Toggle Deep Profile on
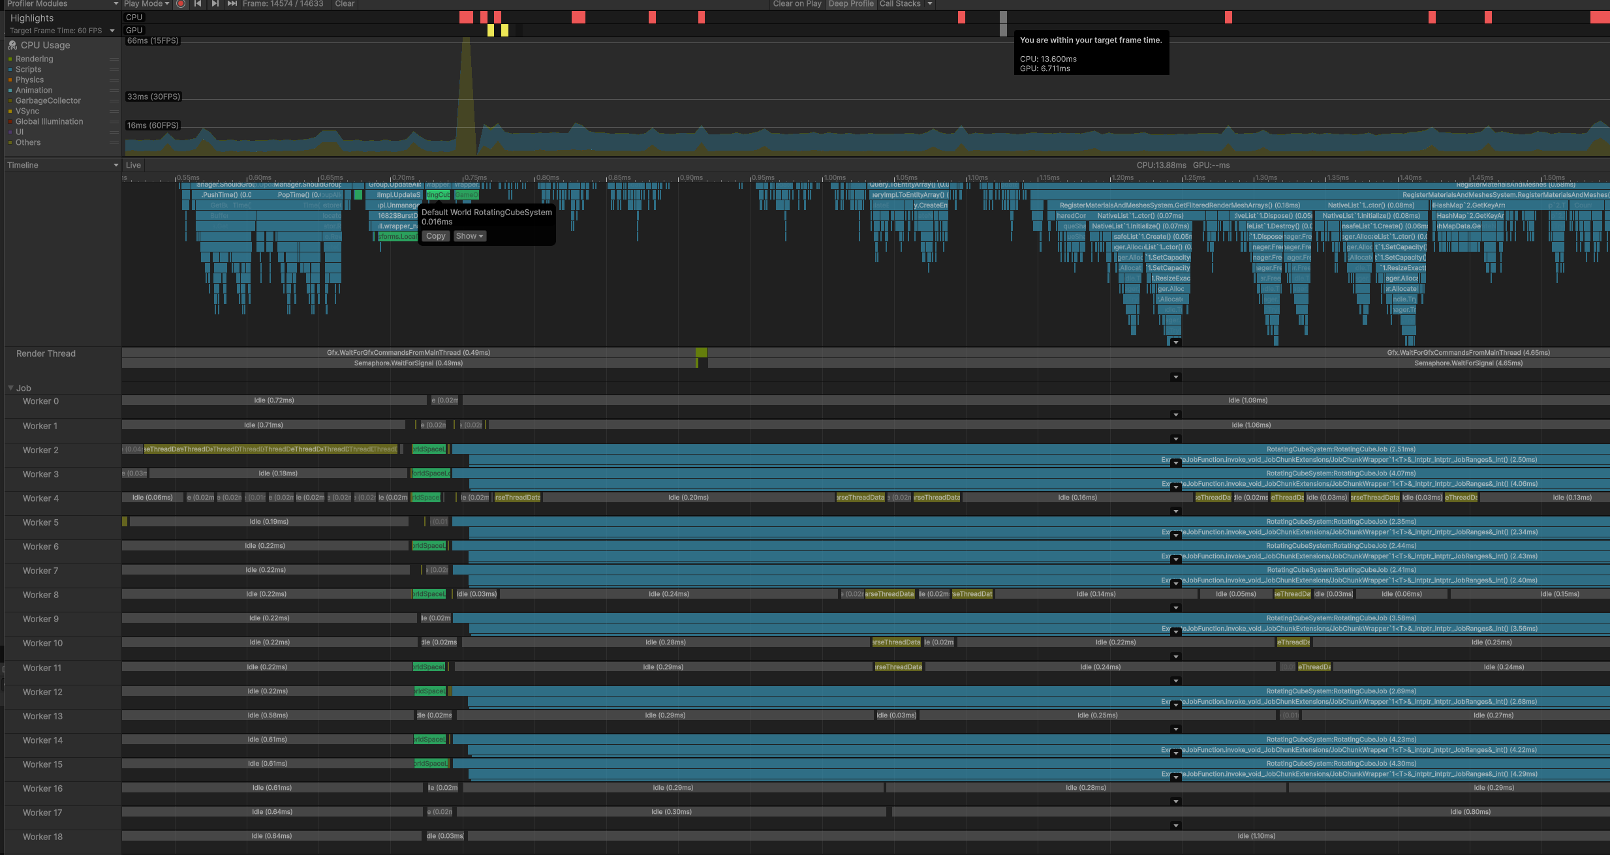This screenshot has width=1610, height=855. pos(850,4)
